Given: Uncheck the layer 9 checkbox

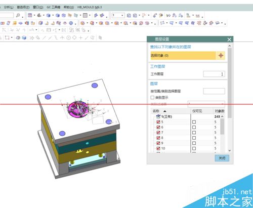Looking at the screenshot, I should point(158,143).
